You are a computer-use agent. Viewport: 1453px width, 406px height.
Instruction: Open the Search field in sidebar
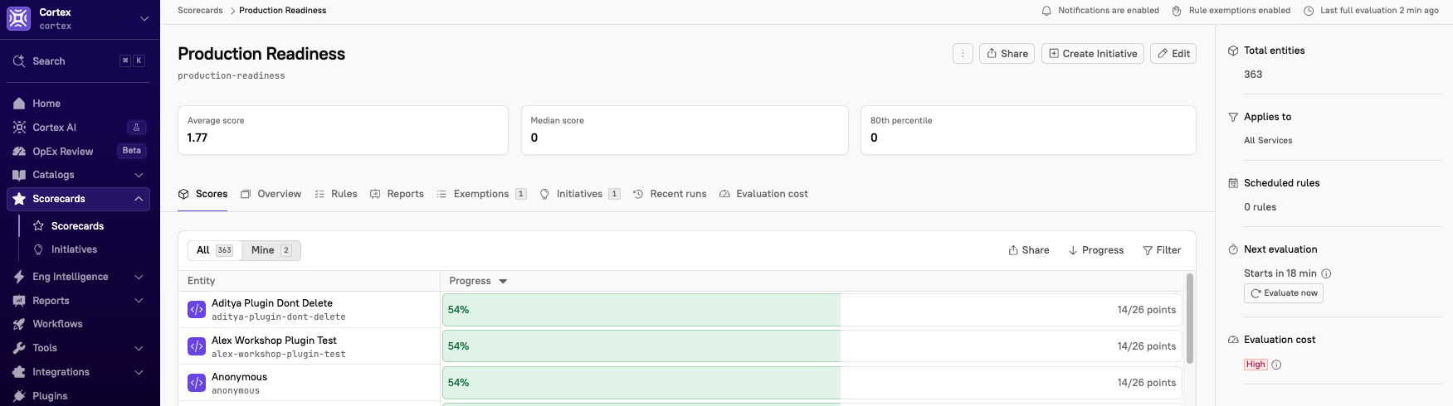click(x=80, y=61)
